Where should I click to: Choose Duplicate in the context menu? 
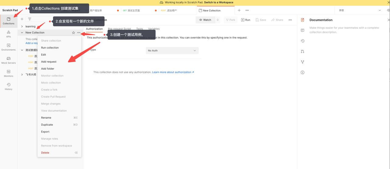pos(59,124)
